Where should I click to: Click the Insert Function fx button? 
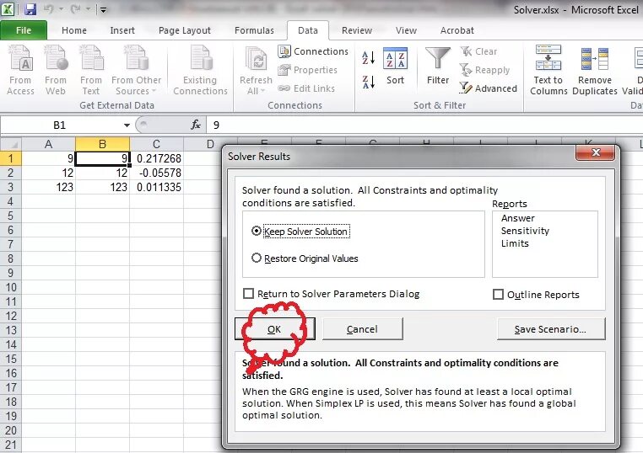[196, 125]
